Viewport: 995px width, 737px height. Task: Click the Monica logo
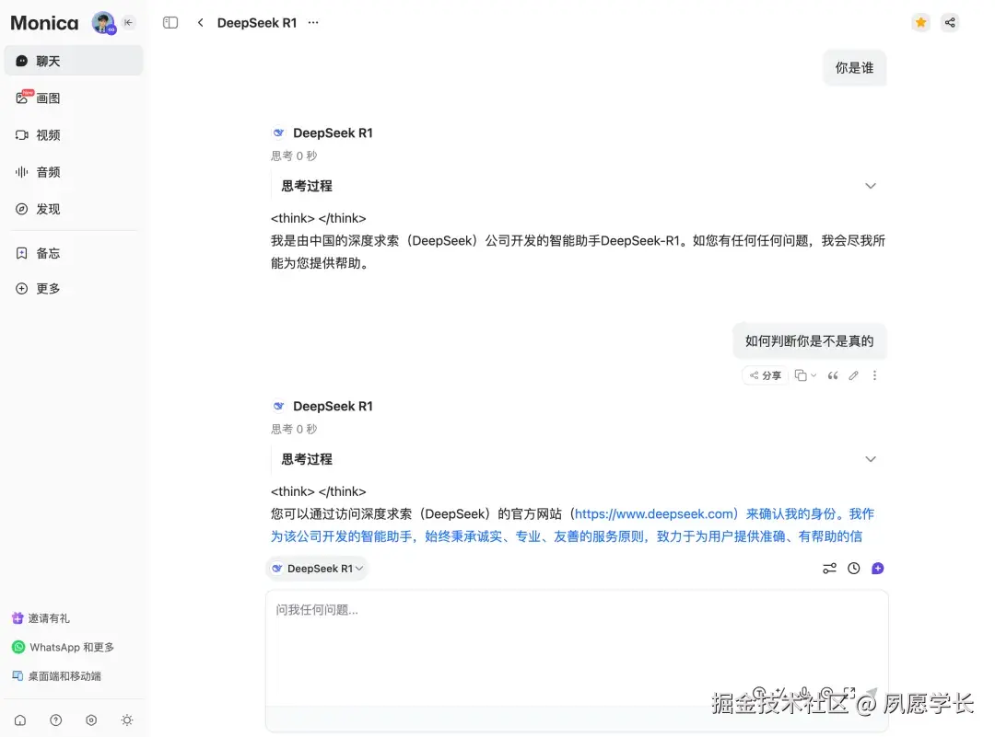44,23
